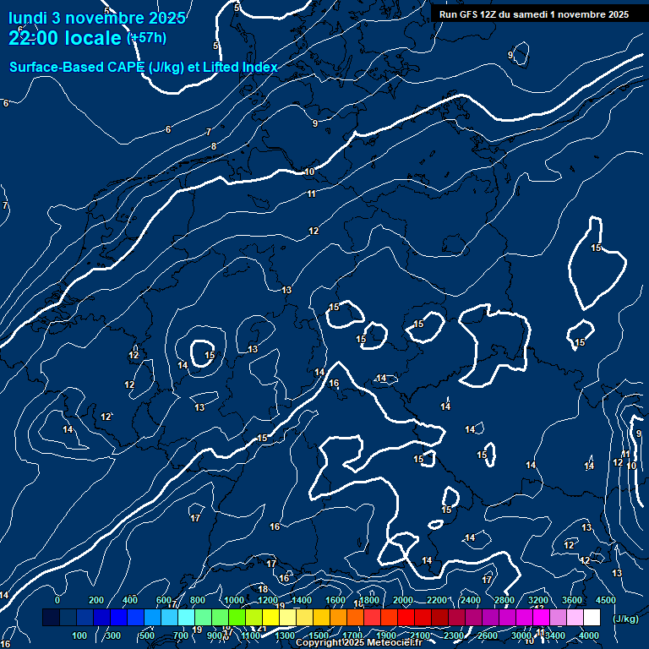Open the 'Copyright 2025 Meteociel.fr' credit text

359,642
